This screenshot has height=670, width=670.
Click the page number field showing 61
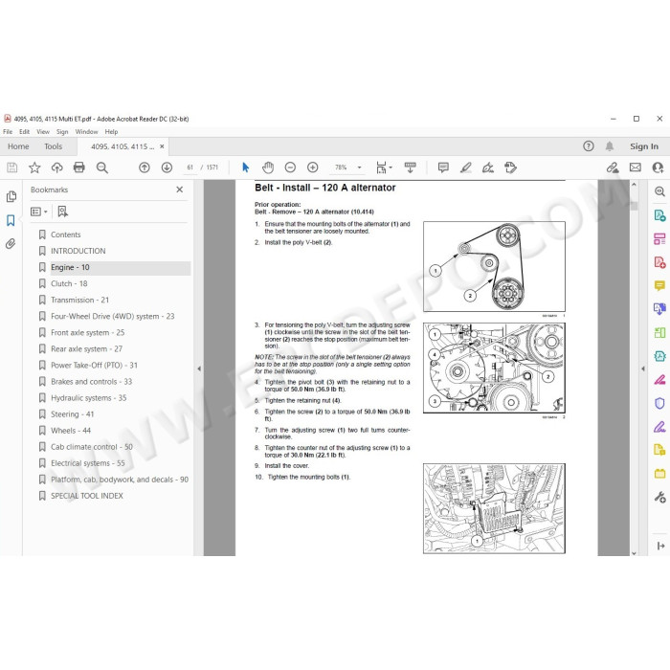pos(190,167)
